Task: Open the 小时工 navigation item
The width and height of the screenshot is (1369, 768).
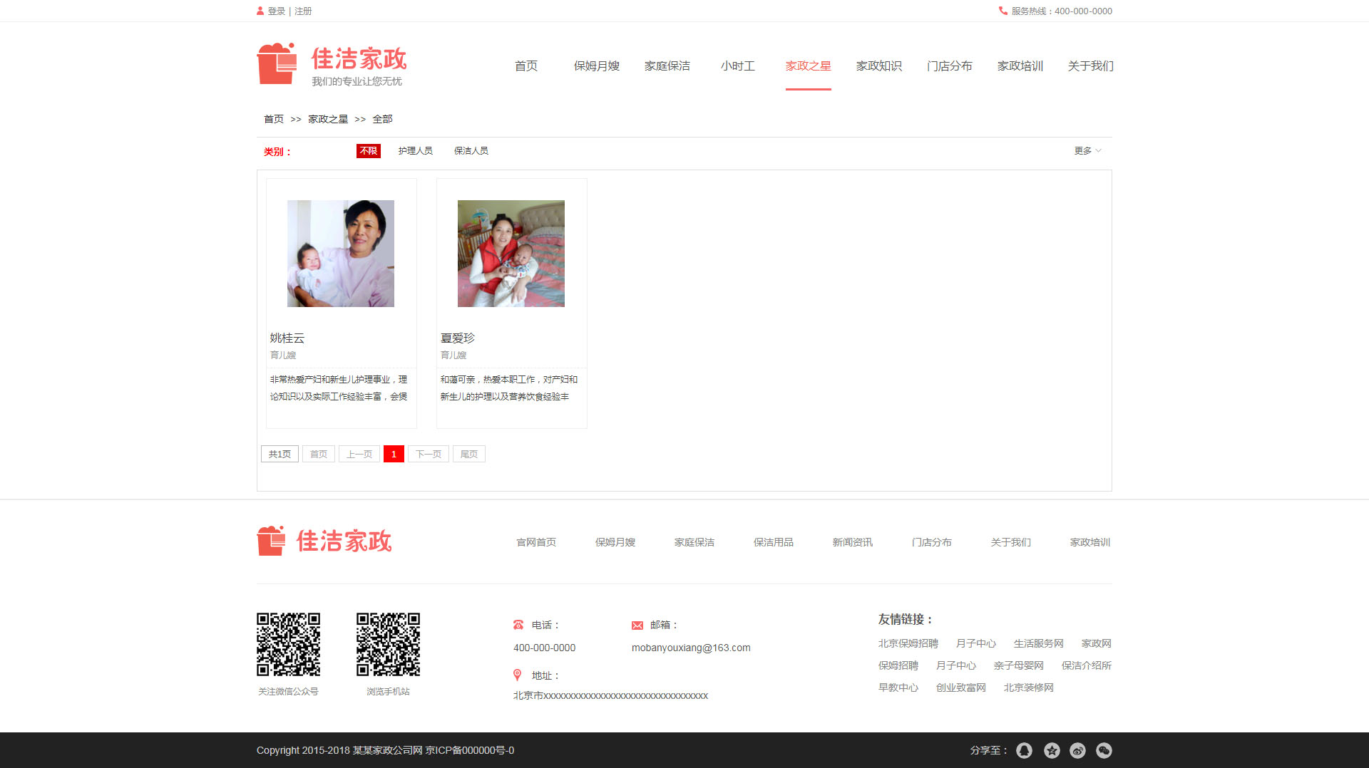Action: pyautogui.click(x=738, y=66)
